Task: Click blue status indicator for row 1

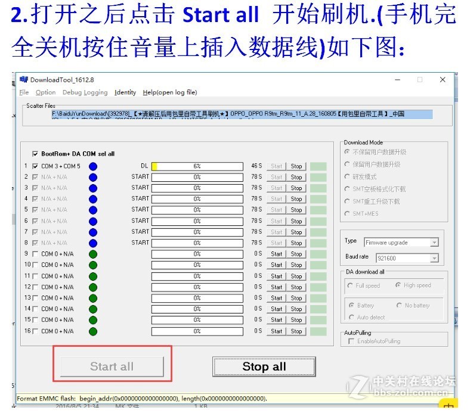Action: [93, 166]
